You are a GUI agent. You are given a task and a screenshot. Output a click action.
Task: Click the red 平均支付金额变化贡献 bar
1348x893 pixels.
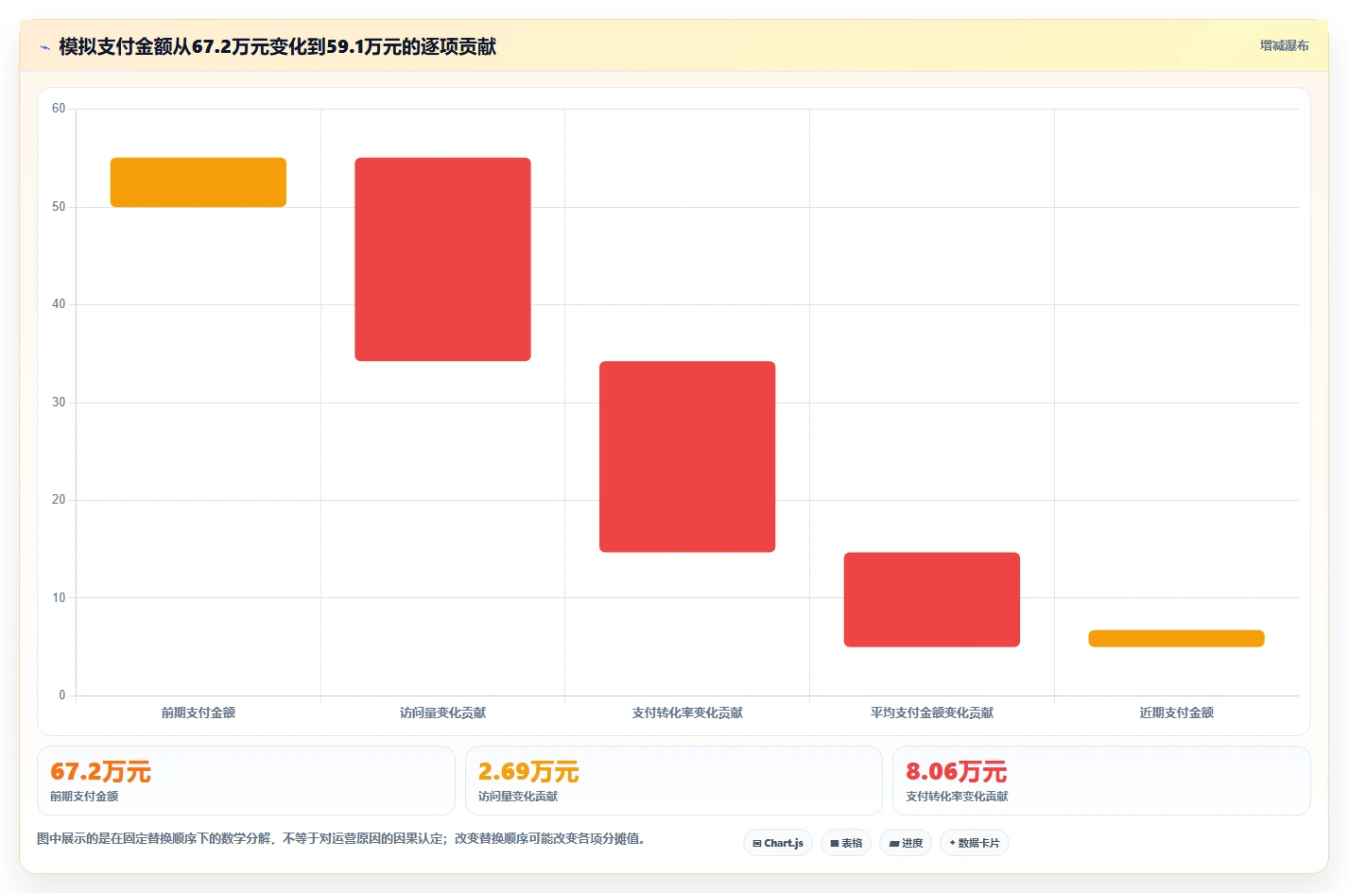point(932,599)
